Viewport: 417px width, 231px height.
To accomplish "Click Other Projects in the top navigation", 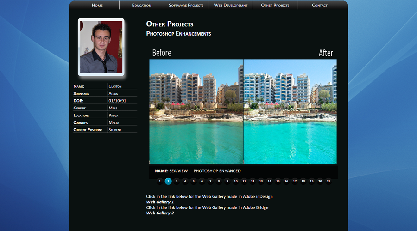I will coord(275,5).
